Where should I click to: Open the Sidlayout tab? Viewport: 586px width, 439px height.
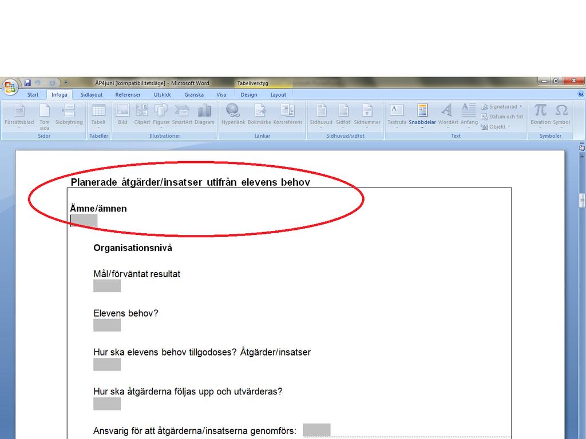tap(91, 95)
